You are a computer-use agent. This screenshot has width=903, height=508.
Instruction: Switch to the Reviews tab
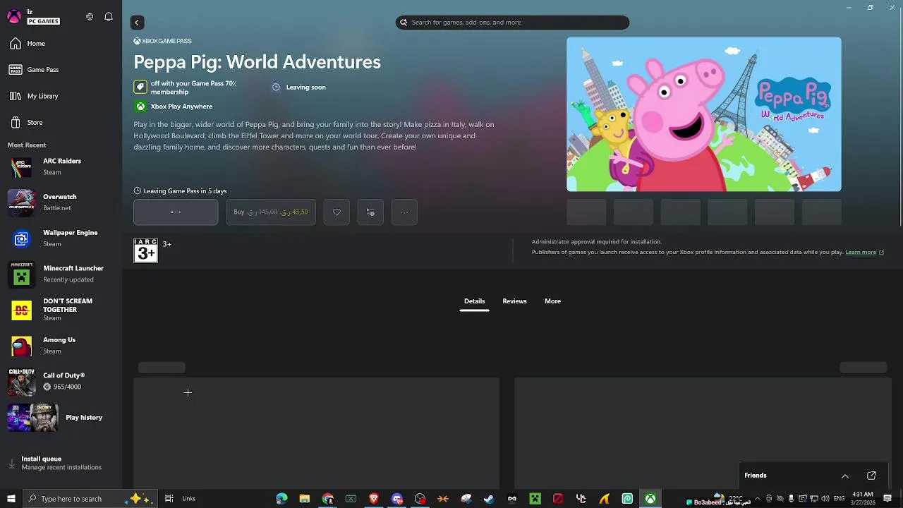(514, 301)
